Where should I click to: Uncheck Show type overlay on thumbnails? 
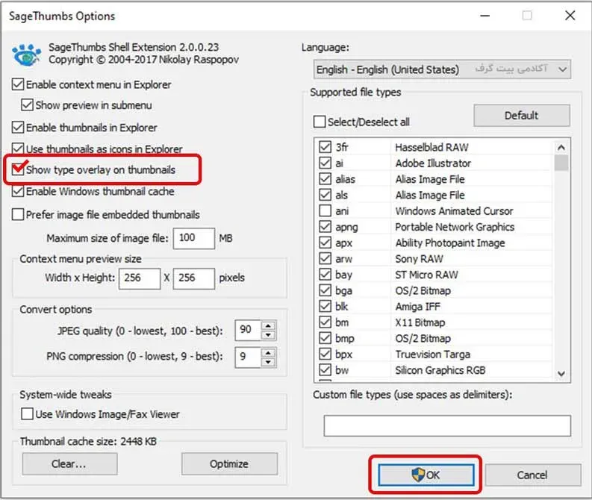pyautogui.click(x=18, y=169)
